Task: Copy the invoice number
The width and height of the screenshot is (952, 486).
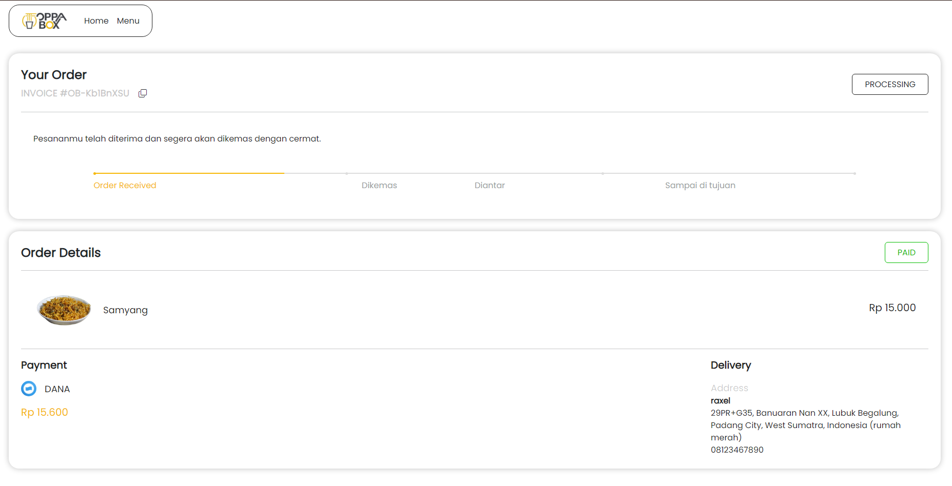Action: [x=143, y=93]
